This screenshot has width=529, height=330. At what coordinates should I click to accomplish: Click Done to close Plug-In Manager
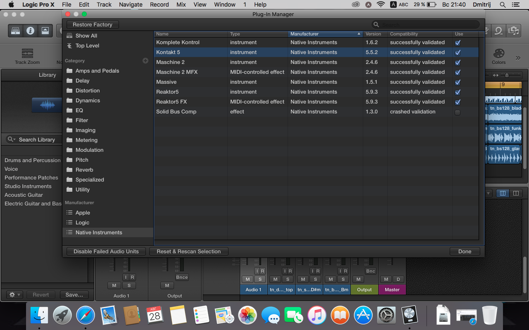click(465, 251)
